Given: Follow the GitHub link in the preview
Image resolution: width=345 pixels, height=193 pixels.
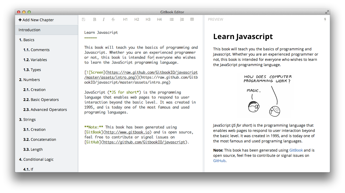Looking at the screenshot, I should tap(219, 161).
